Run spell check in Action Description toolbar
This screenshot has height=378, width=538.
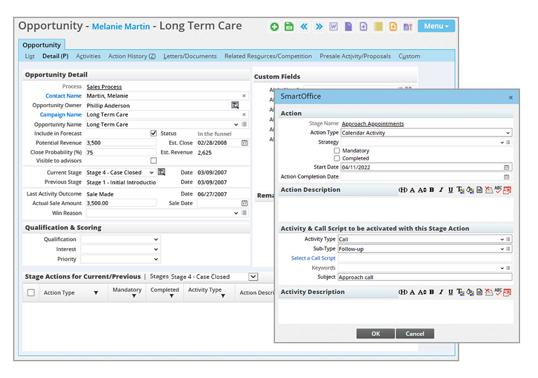[x=498, y=190]
